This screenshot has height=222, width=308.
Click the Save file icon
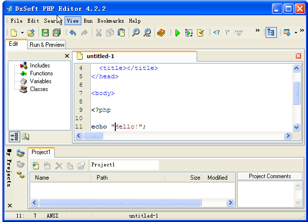point(45,33)
